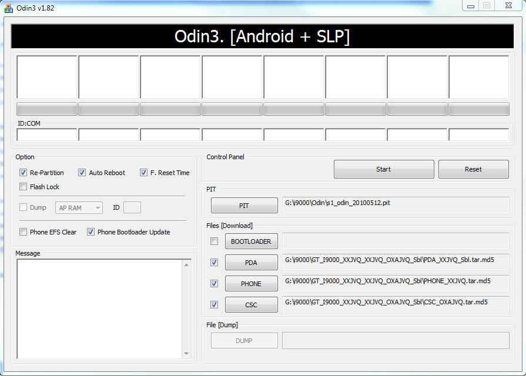The height and width of the screenshot is (376, 526).
Task: Click the CSC file button
Action: coord(252,305)
